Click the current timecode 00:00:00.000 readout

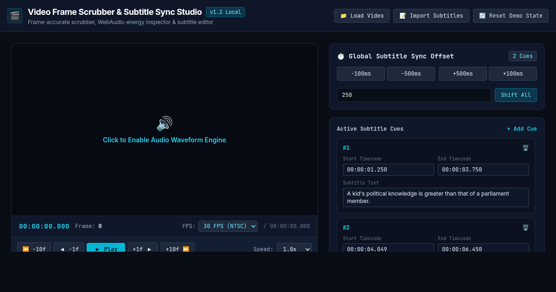pos(44,226)
